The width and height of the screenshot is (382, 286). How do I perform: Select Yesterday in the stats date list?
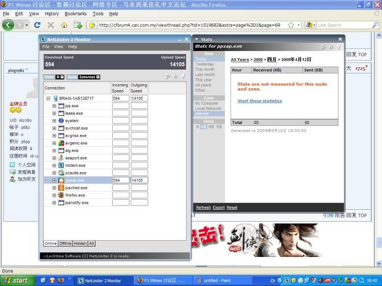click(204, 64)
